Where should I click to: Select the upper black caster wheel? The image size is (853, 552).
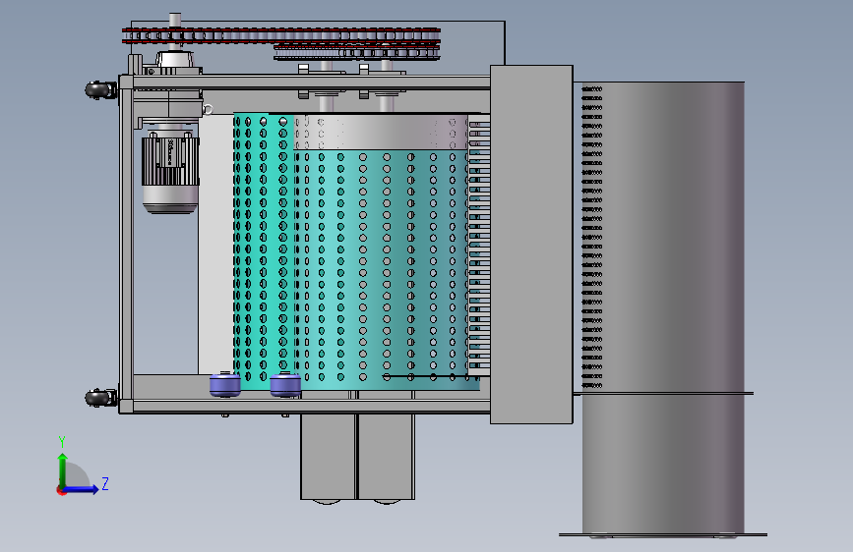100,90
